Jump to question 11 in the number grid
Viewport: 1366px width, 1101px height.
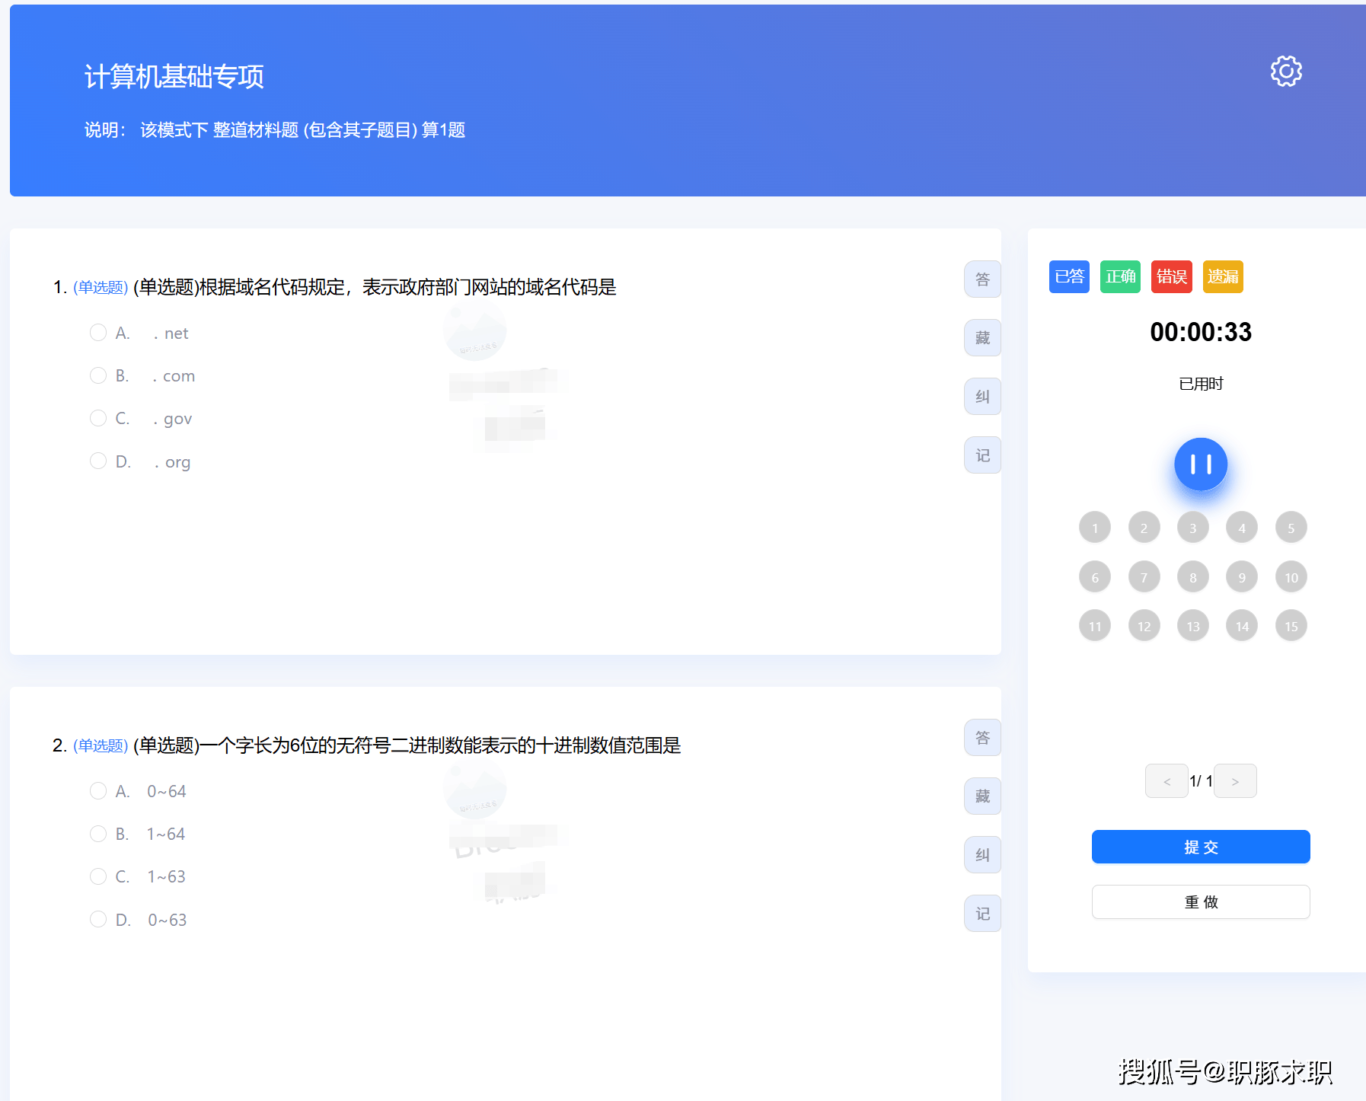coord(1095,626)
